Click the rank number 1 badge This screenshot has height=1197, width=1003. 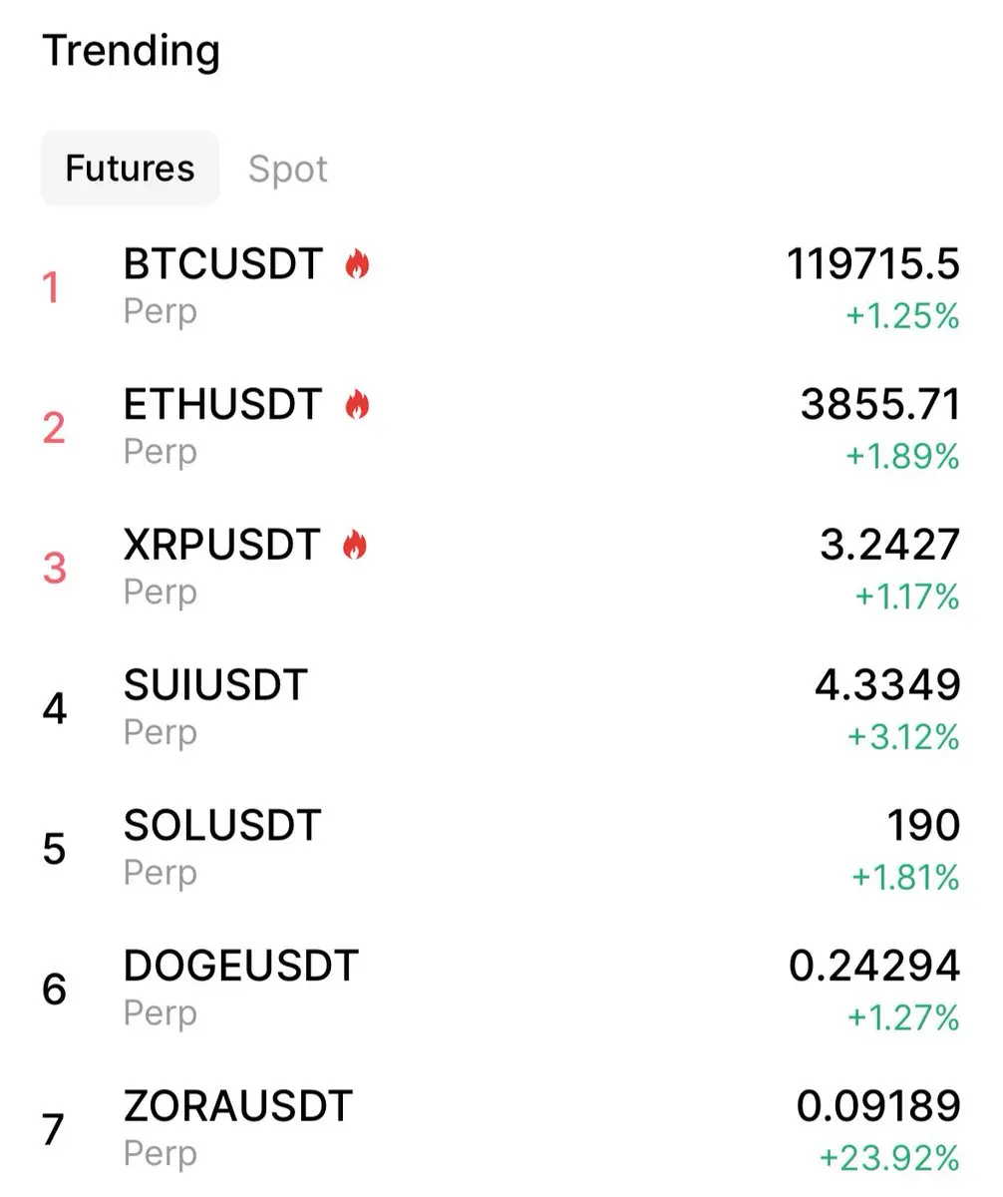tap(51, 289)
